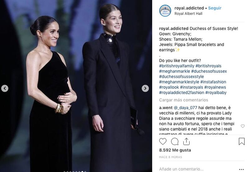
Task: Expand comments with Cargar más comentarios
Action: (184, 100)
